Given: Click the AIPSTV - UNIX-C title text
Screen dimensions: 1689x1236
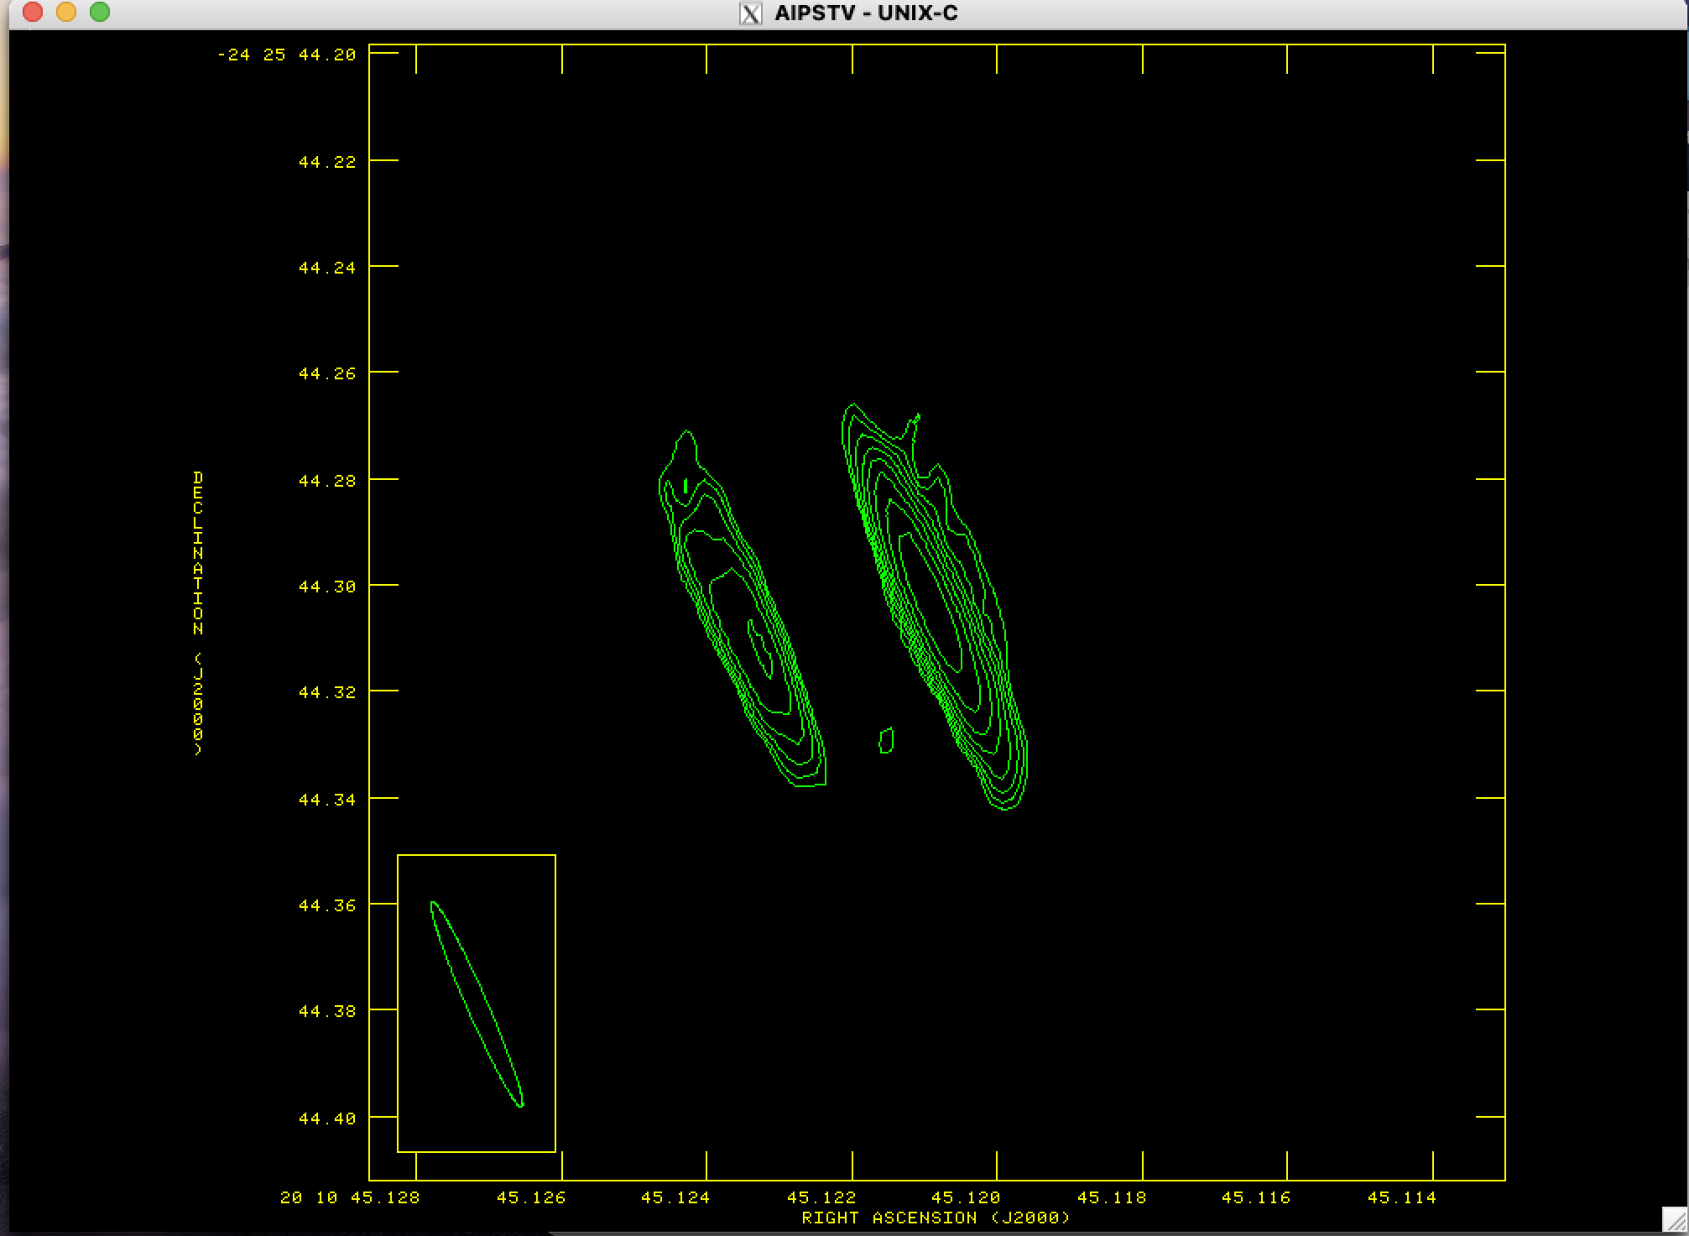Looking at the screenshot, I should point(866,13).
